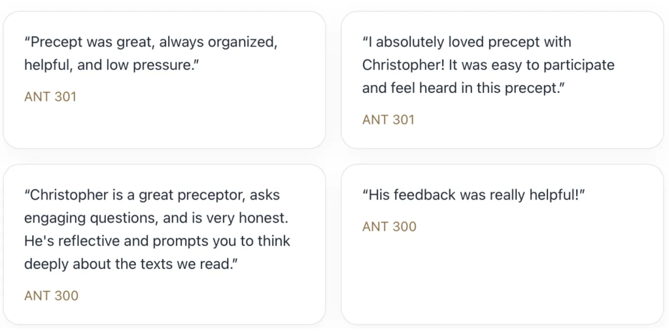Click blank area beside ANT 301 in "feel heard" card
669x335 pixels.
pyautogui.click(x=523, y=120)
